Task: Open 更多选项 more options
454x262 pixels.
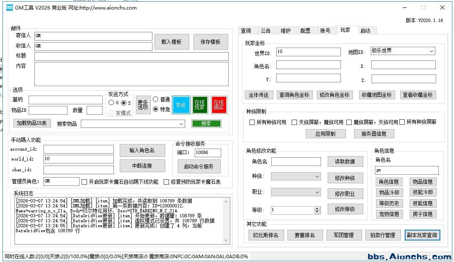Action: [x=142, y=105]
